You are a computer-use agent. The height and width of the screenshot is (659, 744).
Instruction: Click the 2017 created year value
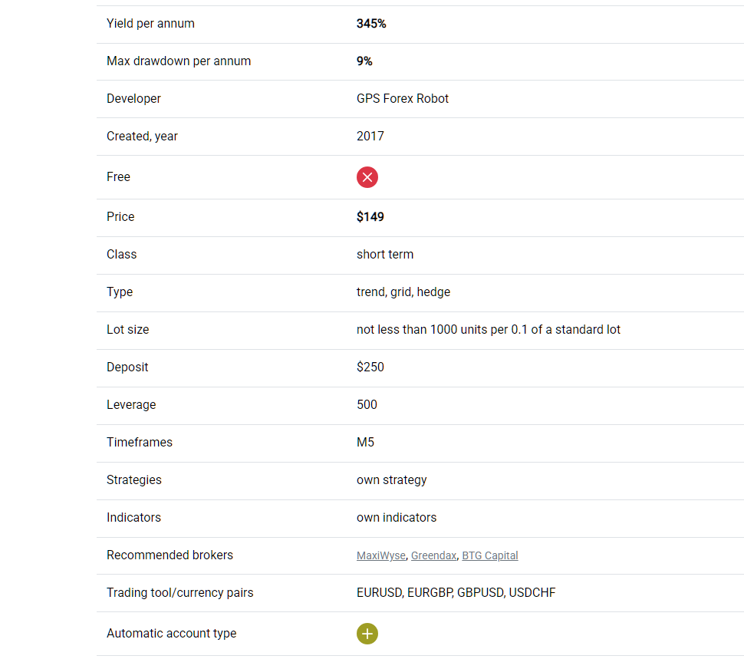tap(370, 137)
